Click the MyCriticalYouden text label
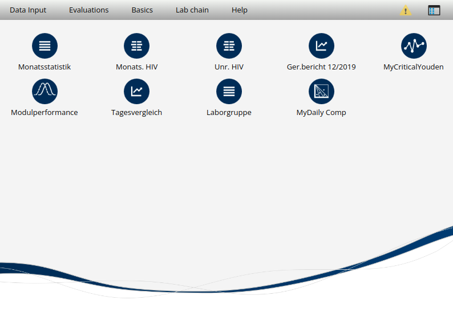453x312 pixels. tap(414, 67)
